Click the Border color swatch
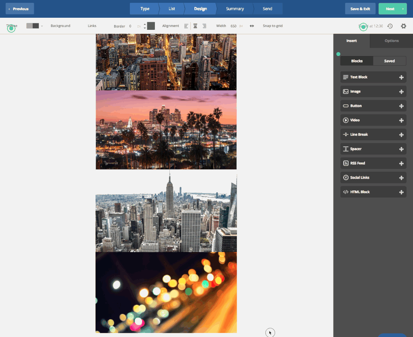 151,26
